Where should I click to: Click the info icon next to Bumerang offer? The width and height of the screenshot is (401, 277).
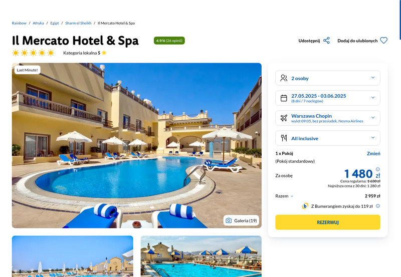tap(378, 206)
